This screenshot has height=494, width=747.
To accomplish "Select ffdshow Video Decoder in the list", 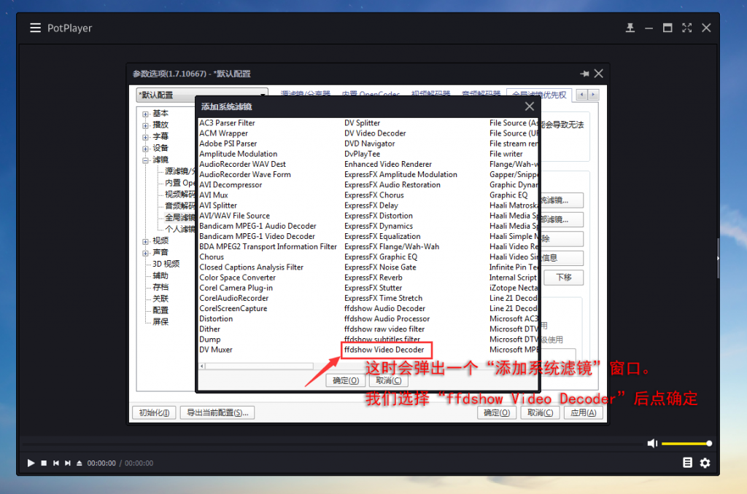I will pos(384,350).
